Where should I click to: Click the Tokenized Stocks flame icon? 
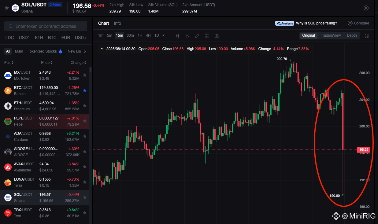click(x=61, y=51)
